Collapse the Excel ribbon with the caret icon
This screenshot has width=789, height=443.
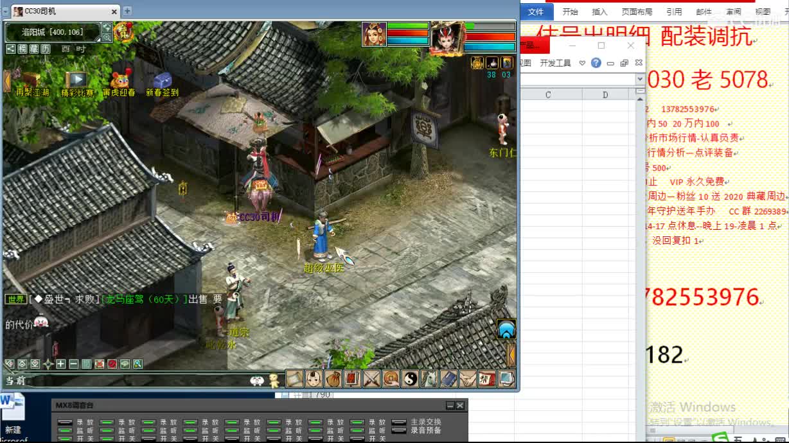click(582, 63)
